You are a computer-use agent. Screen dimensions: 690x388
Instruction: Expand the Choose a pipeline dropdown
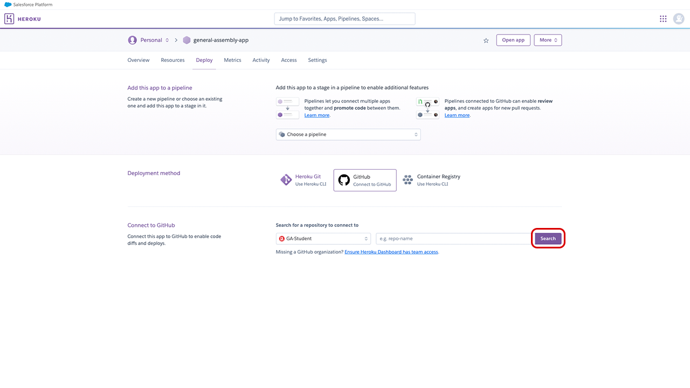[x=348, y=134]
